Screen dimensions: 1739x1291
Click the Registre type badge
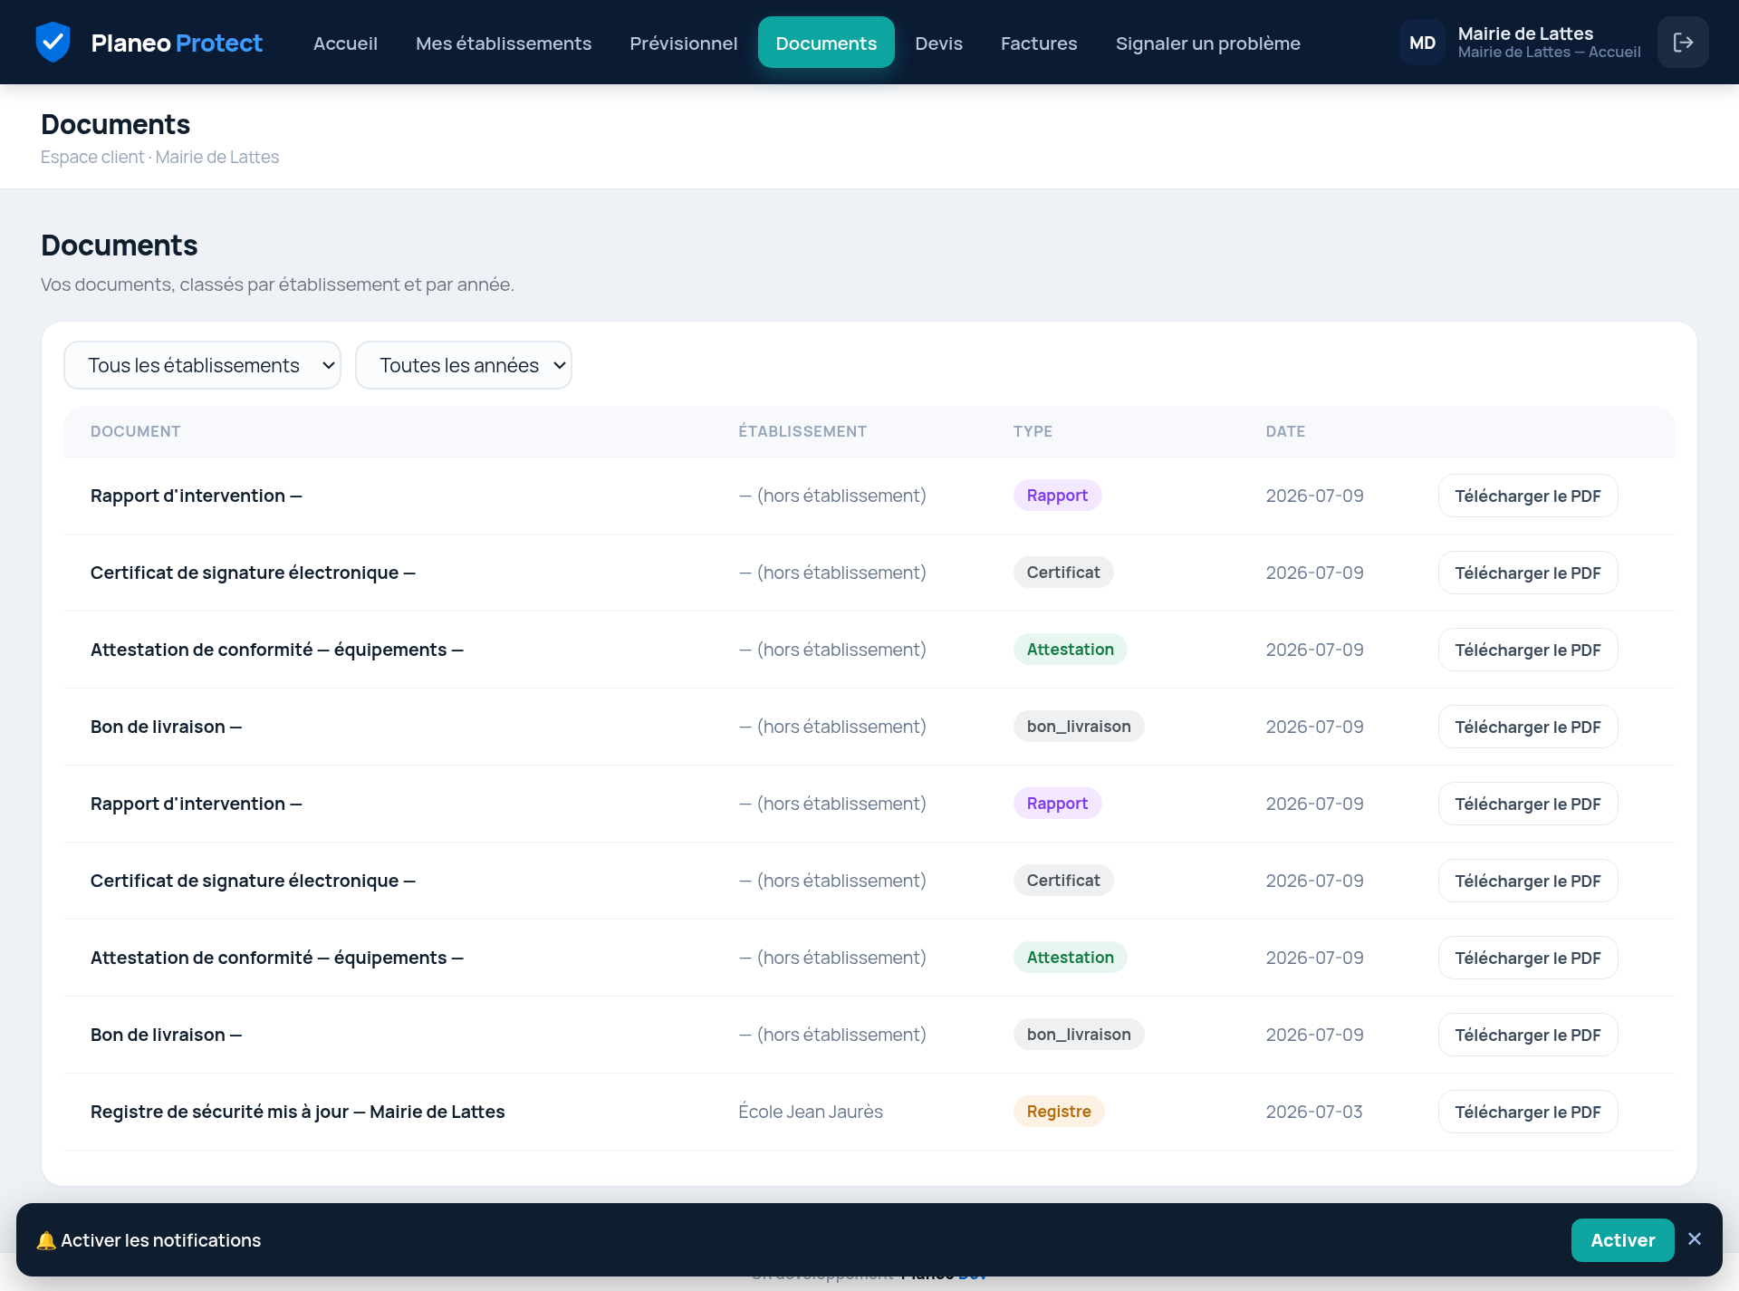(x=1059, y=1112)
